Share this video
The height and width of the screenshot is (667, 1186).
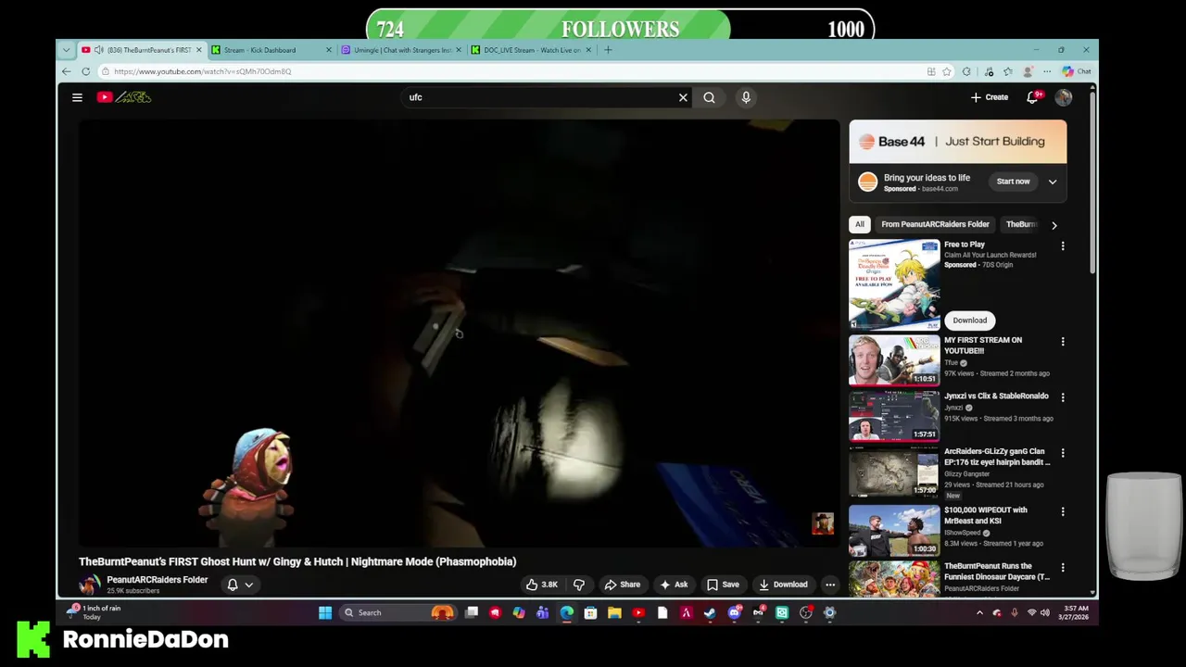pos(623,585)
